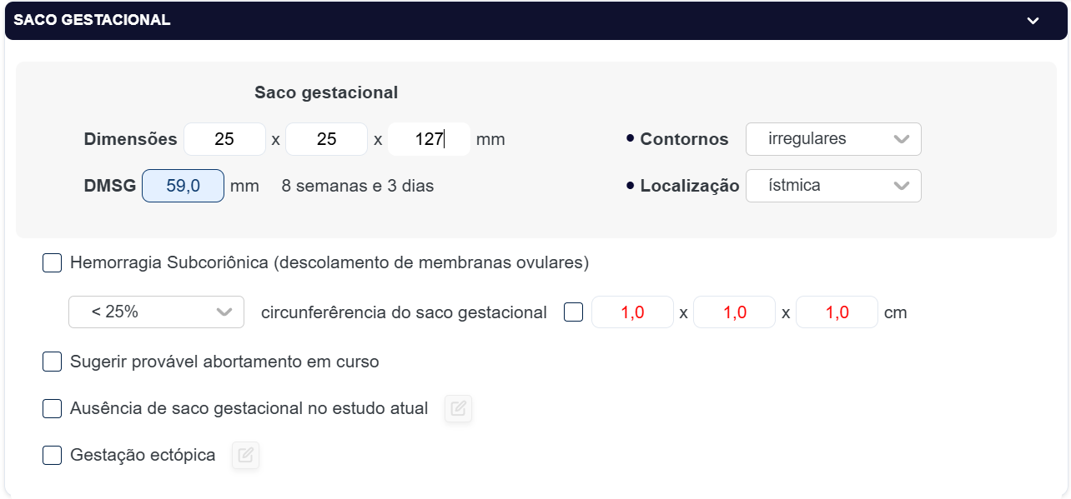Tick Ausência de saco gestacional checkbox
The image size is (1071, 499).
(x=53, y=409)
